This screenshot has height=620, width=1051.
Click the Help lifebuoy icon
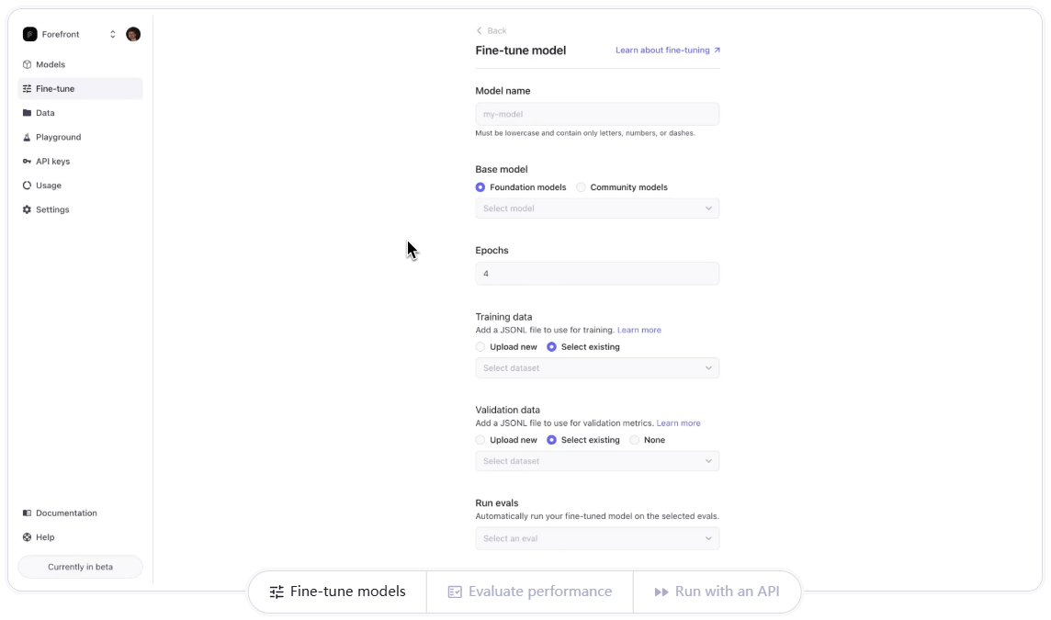28,537
